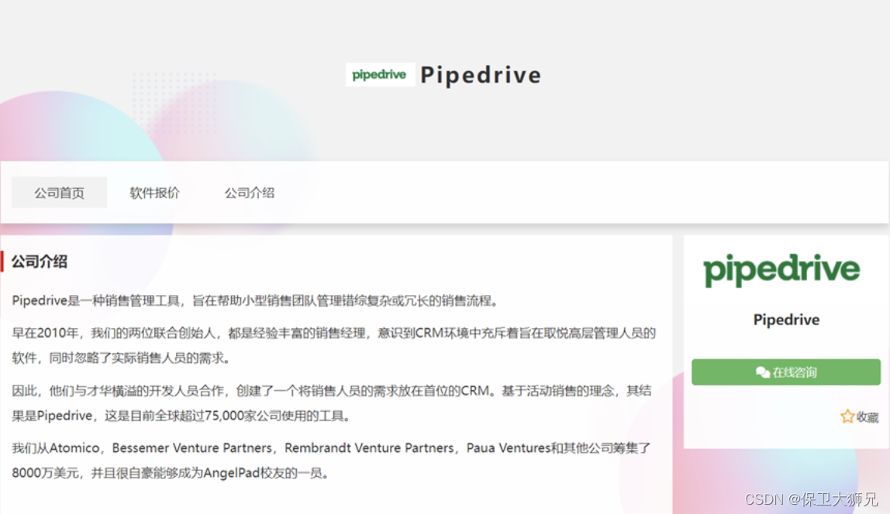Click the star icon beside 收藏
Image resolution: width=890 pixels, height=514 pixels.
(847, 416)
